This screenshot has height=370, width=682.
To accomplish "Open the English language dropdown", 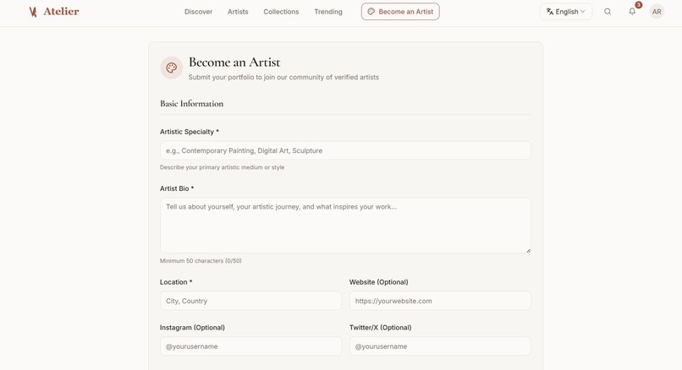I will tap(566, 12).
